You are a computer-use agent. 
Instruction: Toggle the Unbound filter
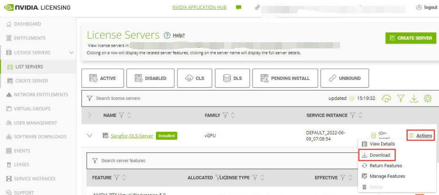(345, 78)
